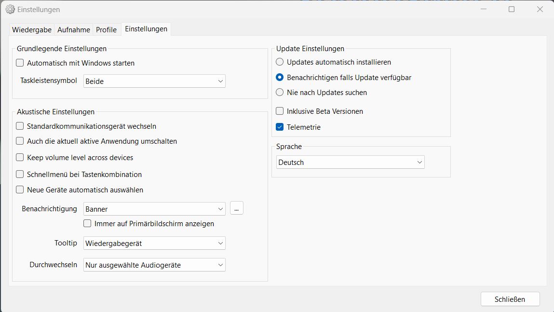Choose Nie nach Updates suchen
The height and width of the screenshot is (312, 554).
280,92
